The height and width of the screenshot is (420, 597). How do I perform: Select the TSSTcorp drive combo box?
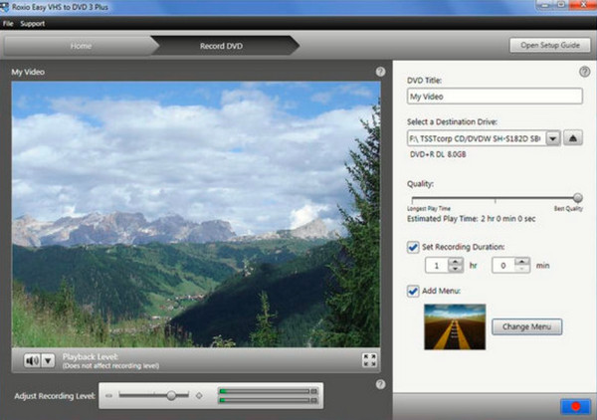click(484, 138)
